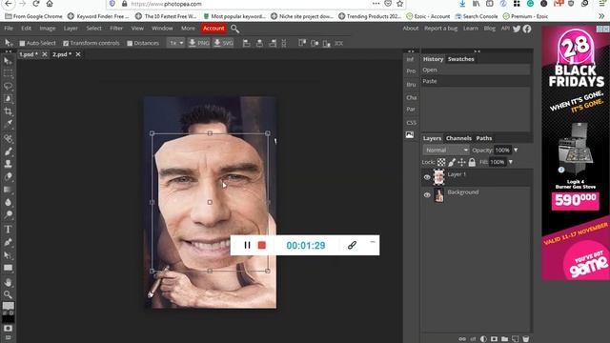Image resolution: width=610 pixels, height=343 pixels.
Task: Select the Brush tool
Action: pyautogui.click(x=8, y=151)
